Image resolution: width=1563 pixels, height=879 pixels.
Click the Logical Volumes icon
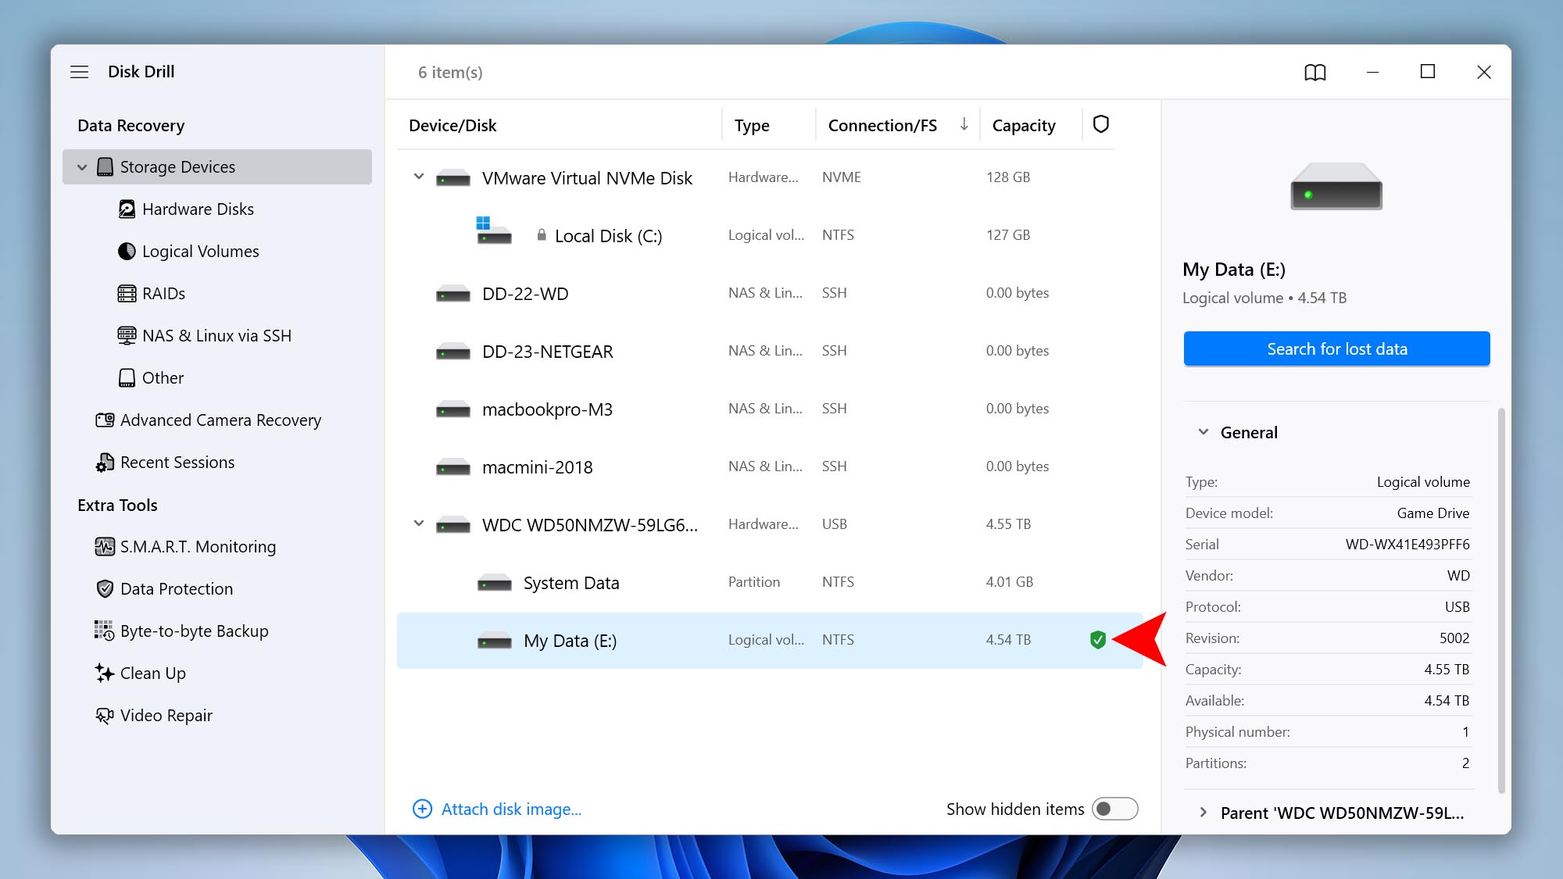coord(127,252)
